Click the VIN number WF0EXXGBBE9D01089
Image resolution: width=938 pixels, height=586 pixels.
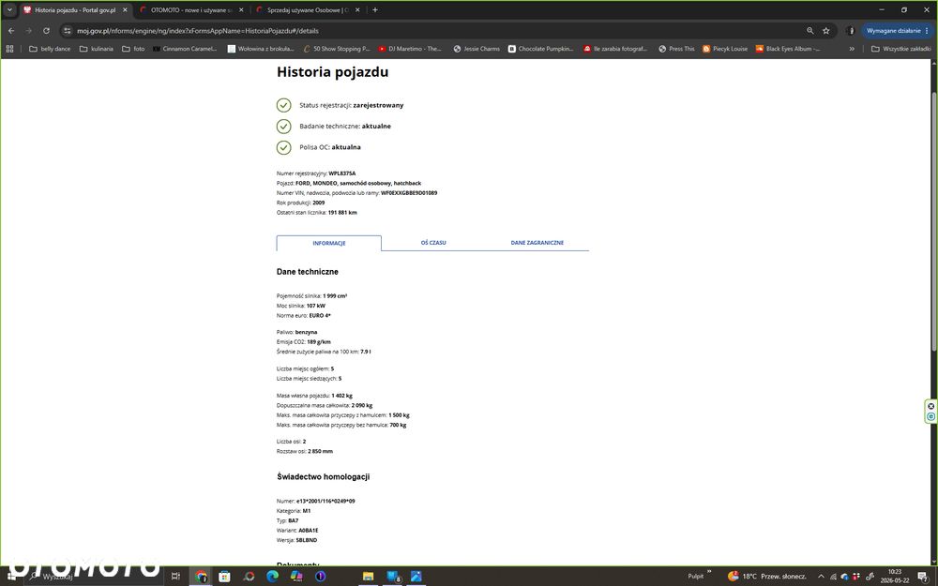pyautogui.click(x=409, y=192)
